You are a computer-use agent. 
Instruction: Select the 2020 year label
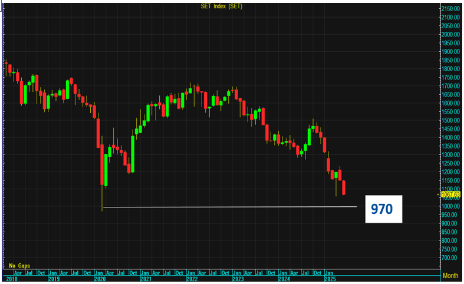[100, 279]
